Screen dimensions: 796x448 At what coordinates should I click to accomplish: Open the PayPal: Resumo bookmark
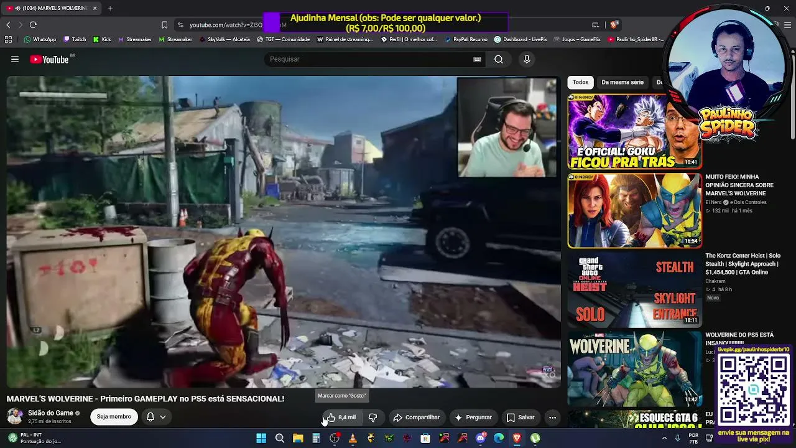(x=466, y=39)
